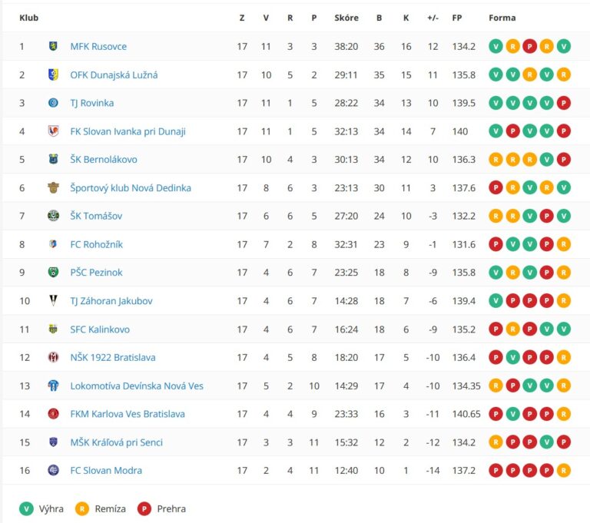Open the Lokomotíva Devínska Nová Ves link
Screen dimensions: 590x523
click(x=137, y=386)
